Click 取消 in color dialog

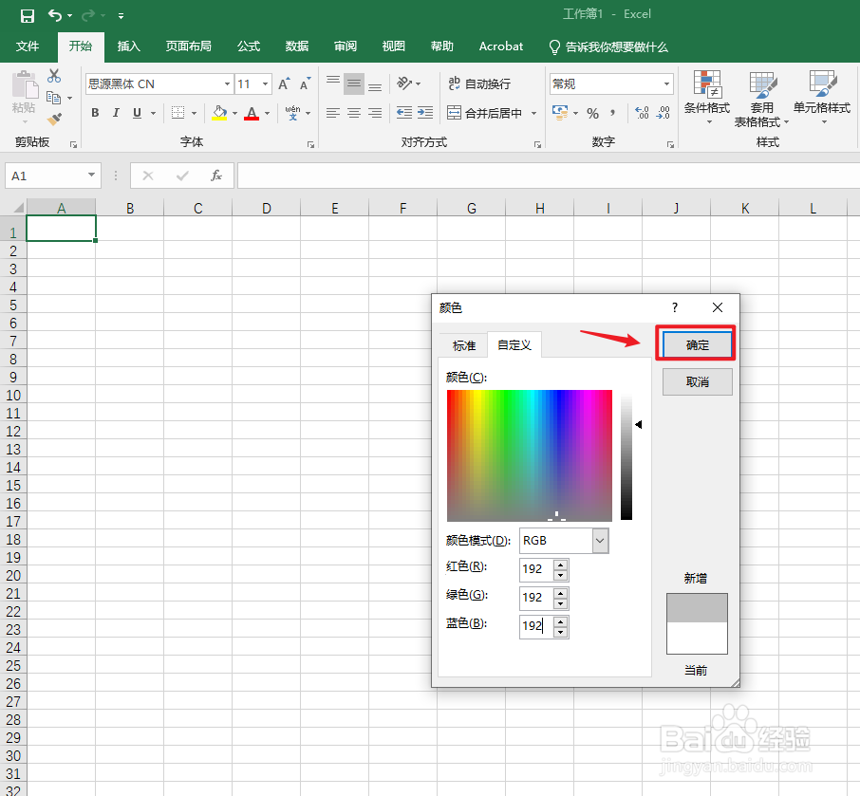[697, 381]
